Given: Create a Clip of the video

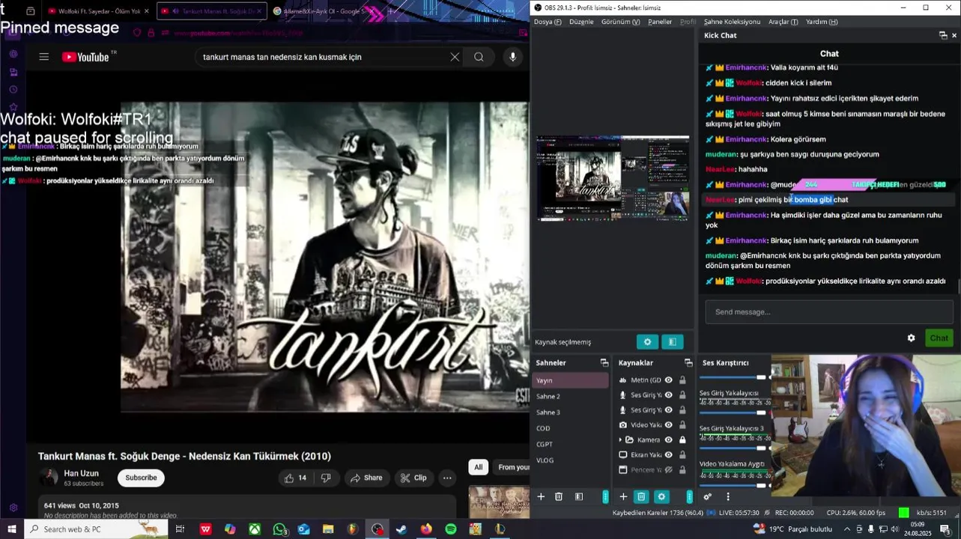Looking at the screenshot, I should tap(413, 478).
